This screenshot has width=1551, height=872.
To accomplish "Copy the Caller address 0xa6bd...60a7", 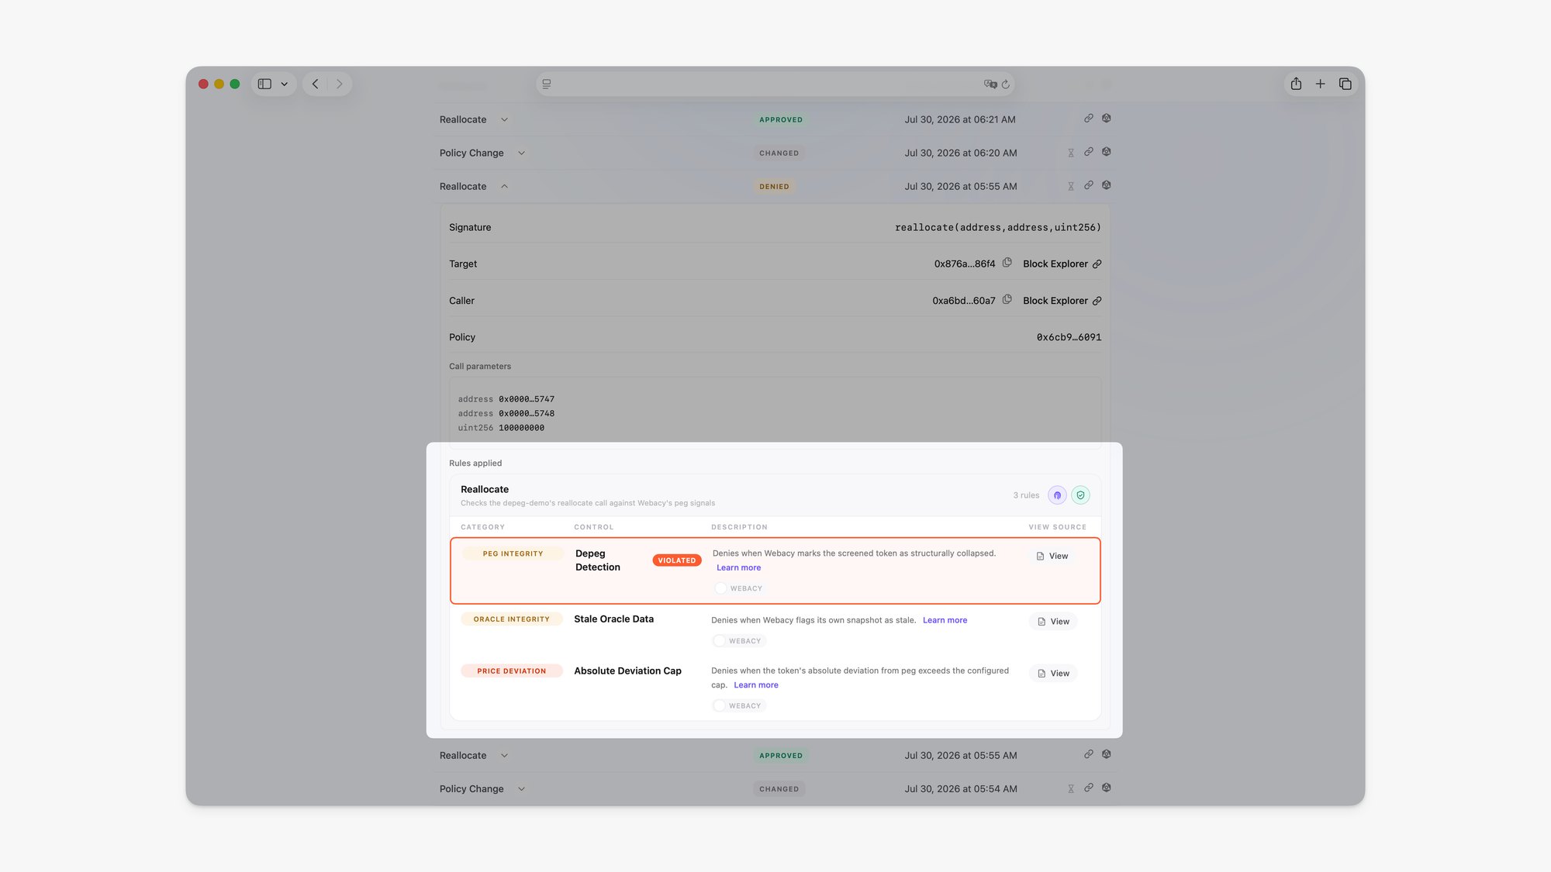I will pos(1007,299).
